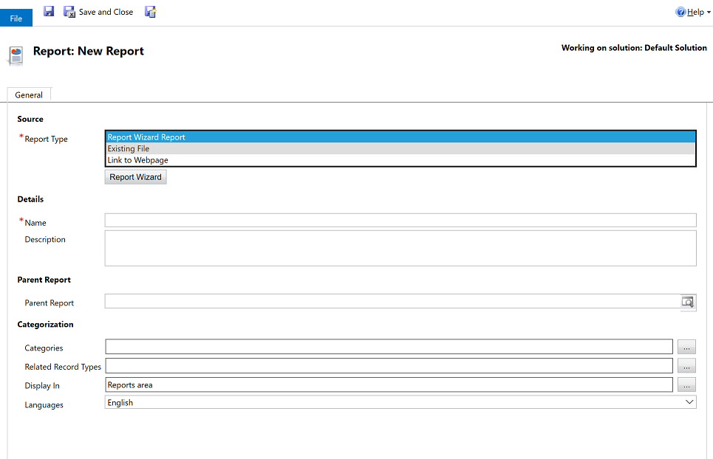Focus the Description text area
Viewport: 713px width, 459px height.
click(400, 249)
